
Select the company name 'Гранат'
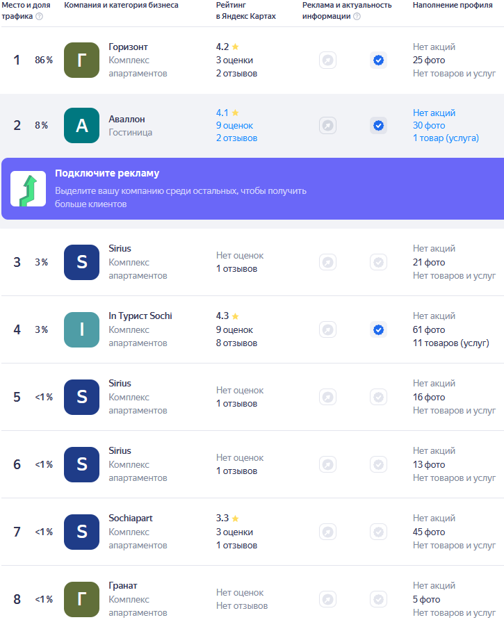pyautogui.click(x=123, y=586)
